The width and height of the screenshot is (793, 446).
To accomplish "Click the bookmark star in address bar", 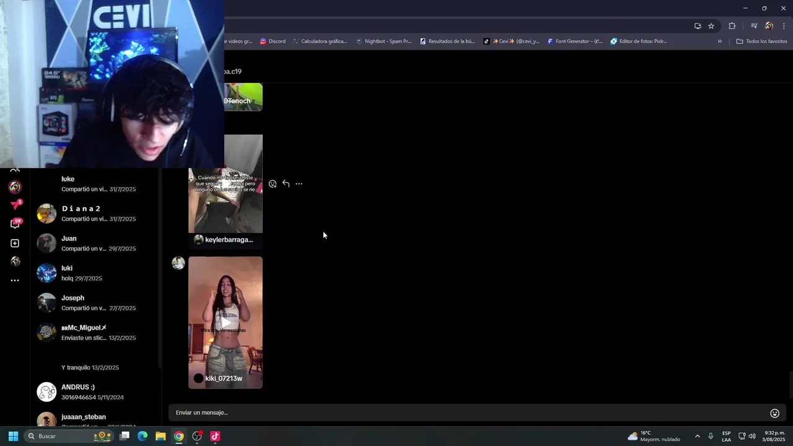I will point(711,26).
